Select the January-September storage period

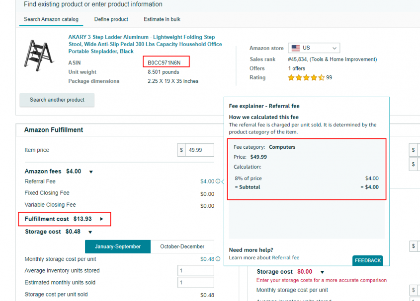coord(118,246)
